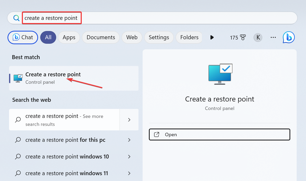Expand chevron for 'windows 11' suggestion

coord(129,173)
